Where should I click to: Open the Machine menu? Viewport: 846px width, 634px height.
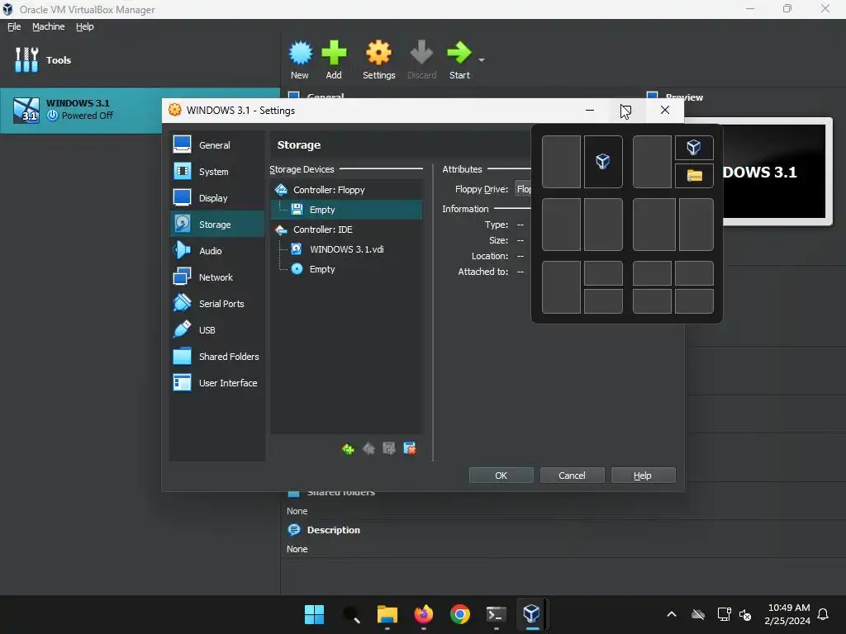click(48, 26)
